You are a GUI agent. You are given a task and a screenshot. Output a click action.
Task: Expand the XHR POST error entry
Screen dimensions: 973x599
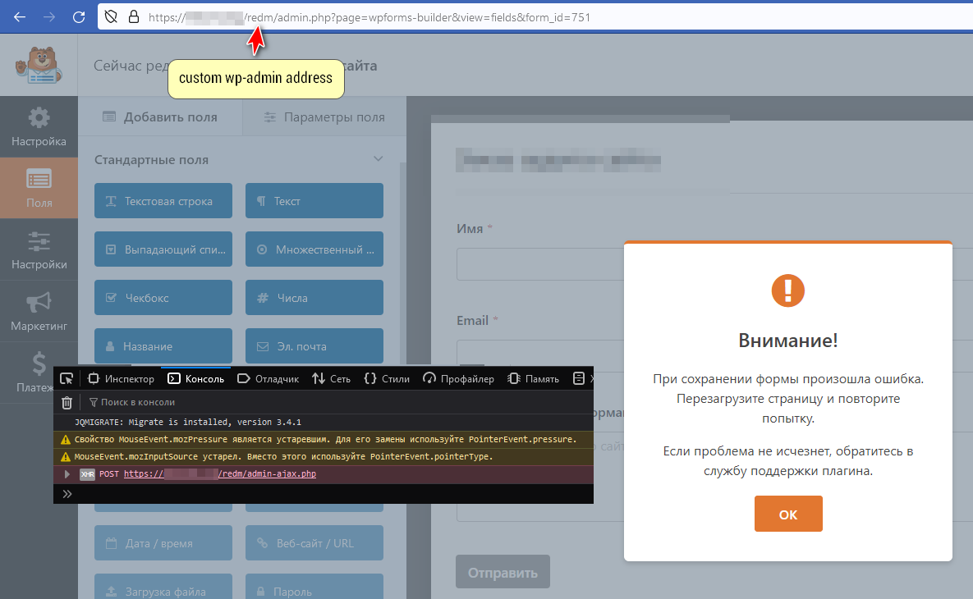coord(67,474)
